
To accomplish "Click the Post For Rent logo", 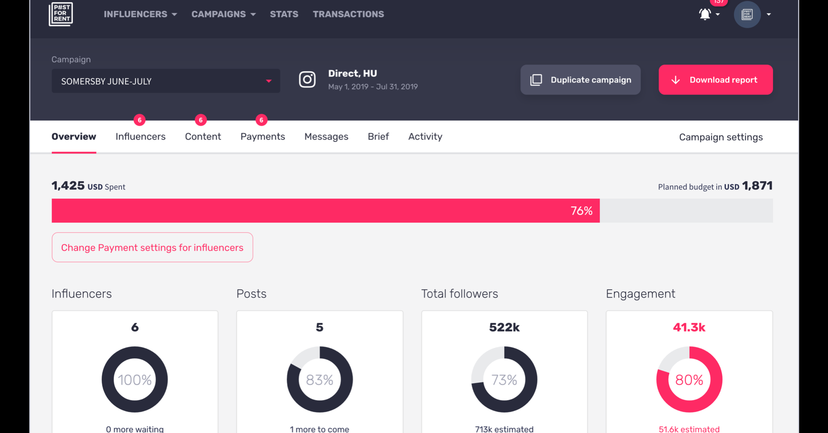I will click(61, 14).
